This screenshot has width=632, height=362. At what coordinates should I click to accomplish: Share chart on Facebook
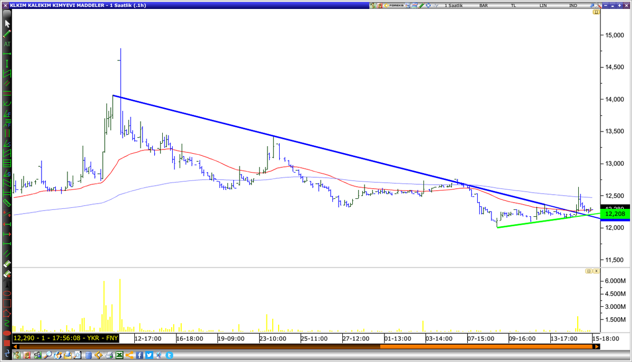pos(140,356)
